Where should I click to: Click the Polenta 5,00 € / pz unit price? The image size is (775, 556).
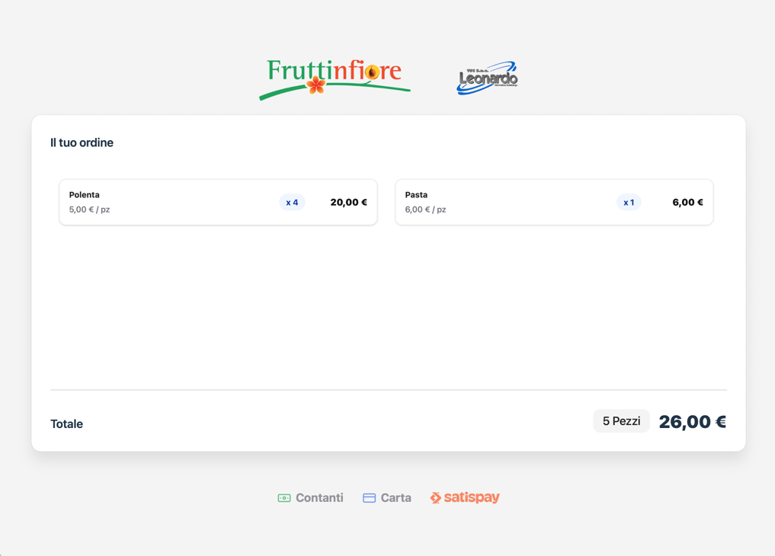(89, 209)
